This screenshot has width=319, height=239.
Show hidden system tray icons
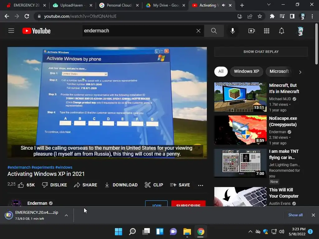point(250,232)
